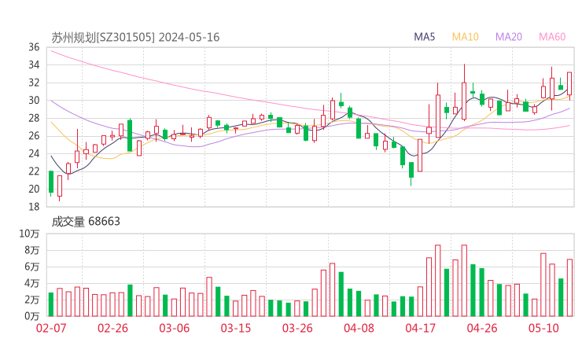Click the 26 price axis label
582x346 pixels.
point(34,136)
